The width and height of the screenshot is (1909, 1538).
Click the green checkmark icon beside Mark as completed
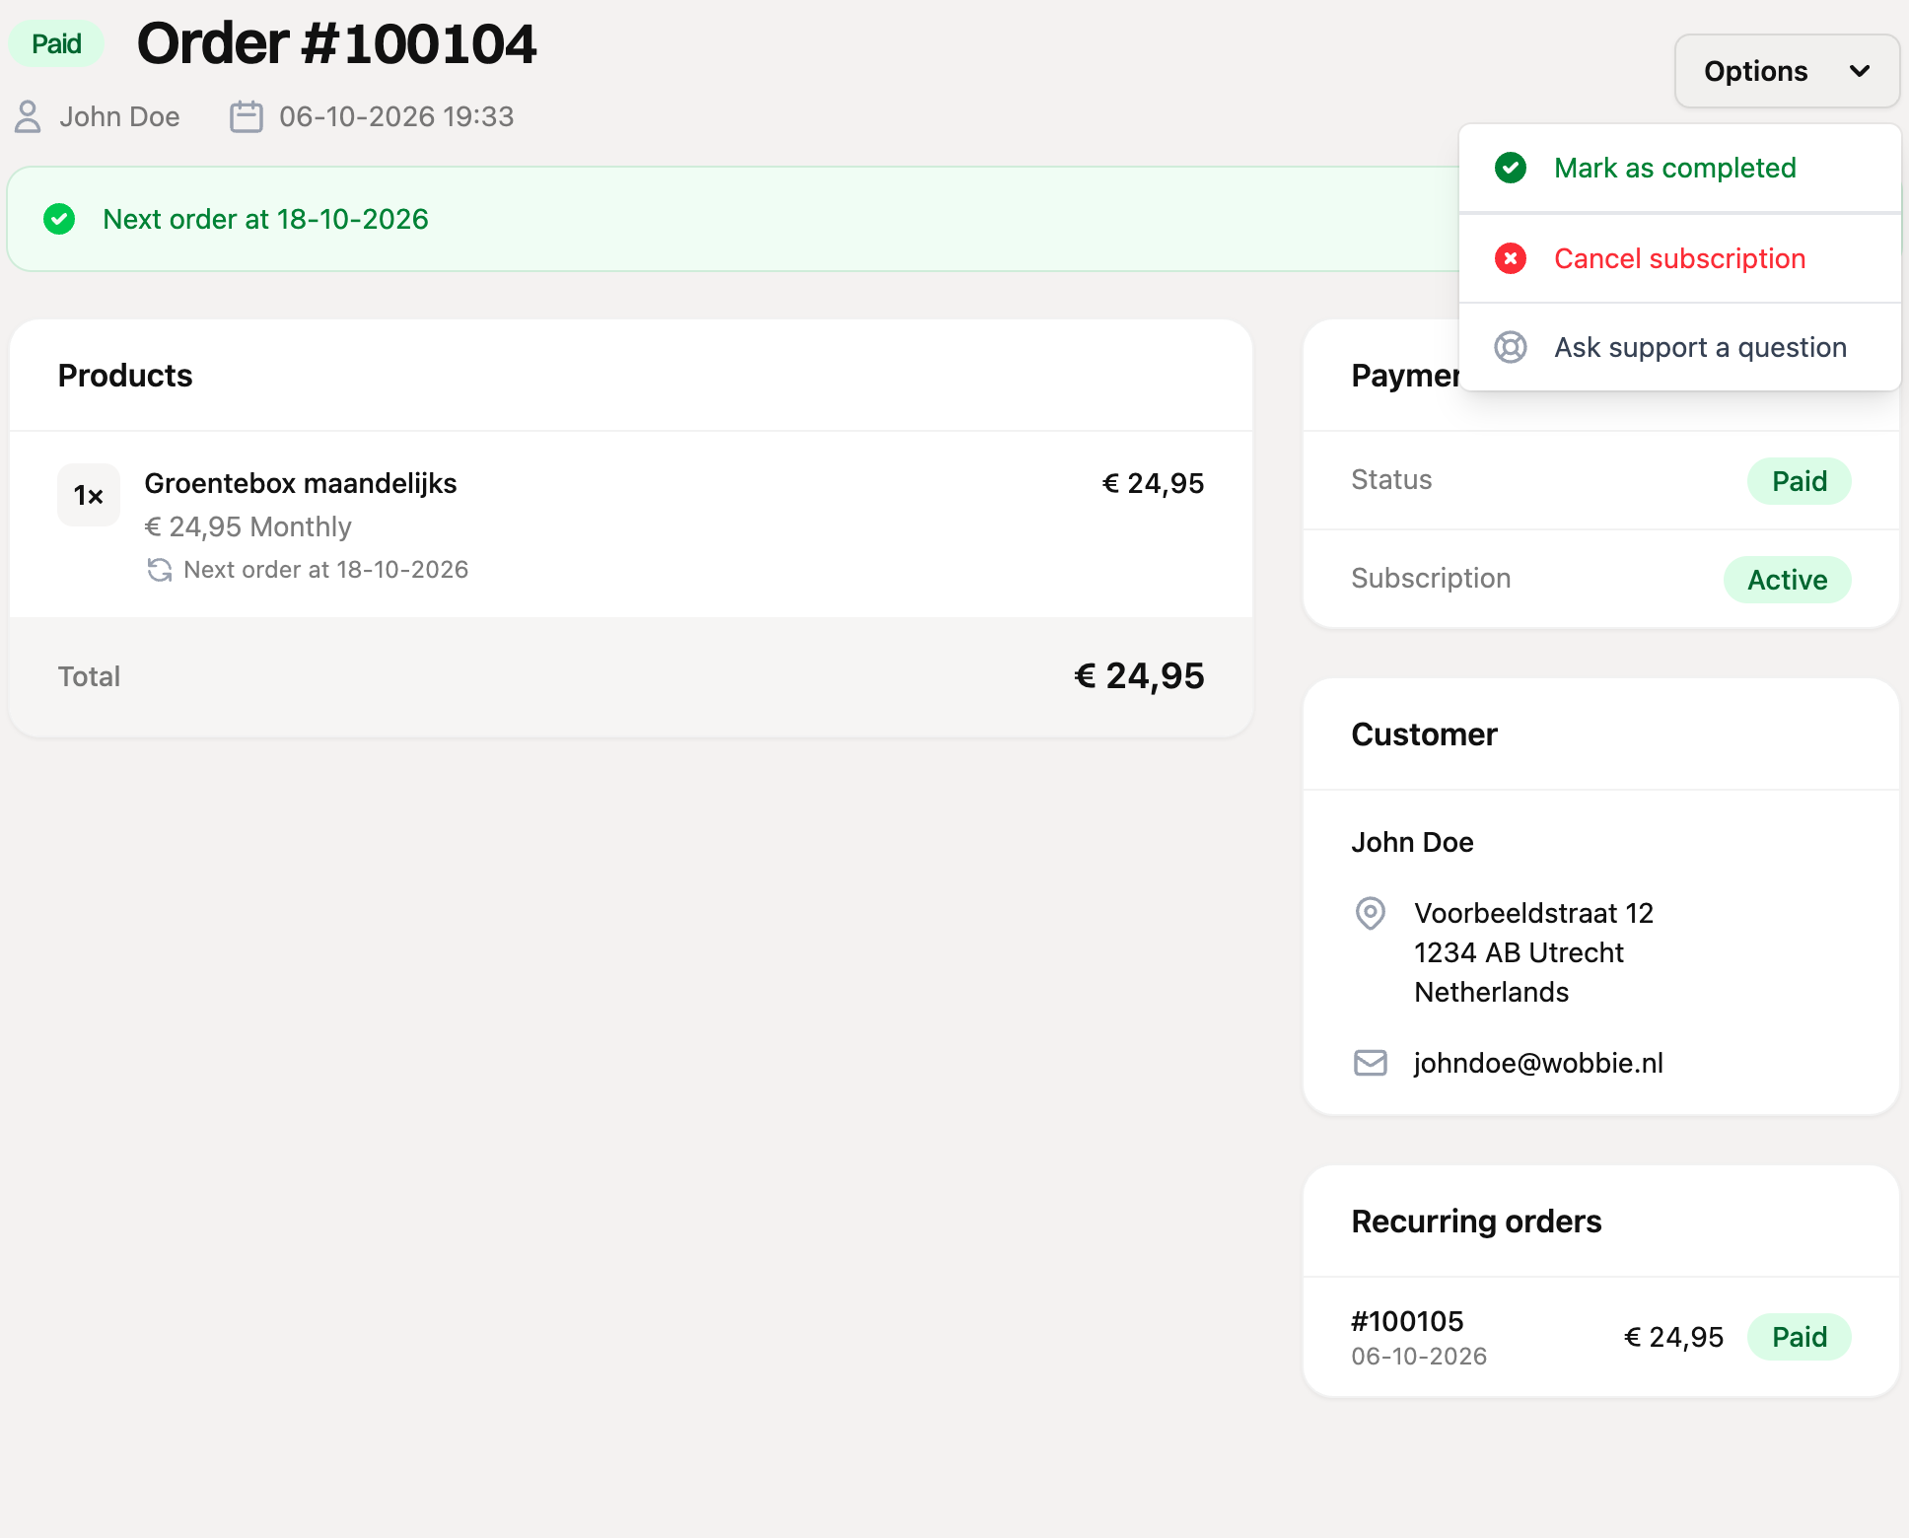(x=1510, y=168)
